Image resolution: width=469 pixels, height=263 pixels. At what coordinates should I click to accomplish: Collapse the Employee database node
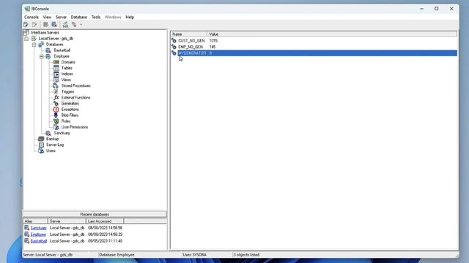42,56
